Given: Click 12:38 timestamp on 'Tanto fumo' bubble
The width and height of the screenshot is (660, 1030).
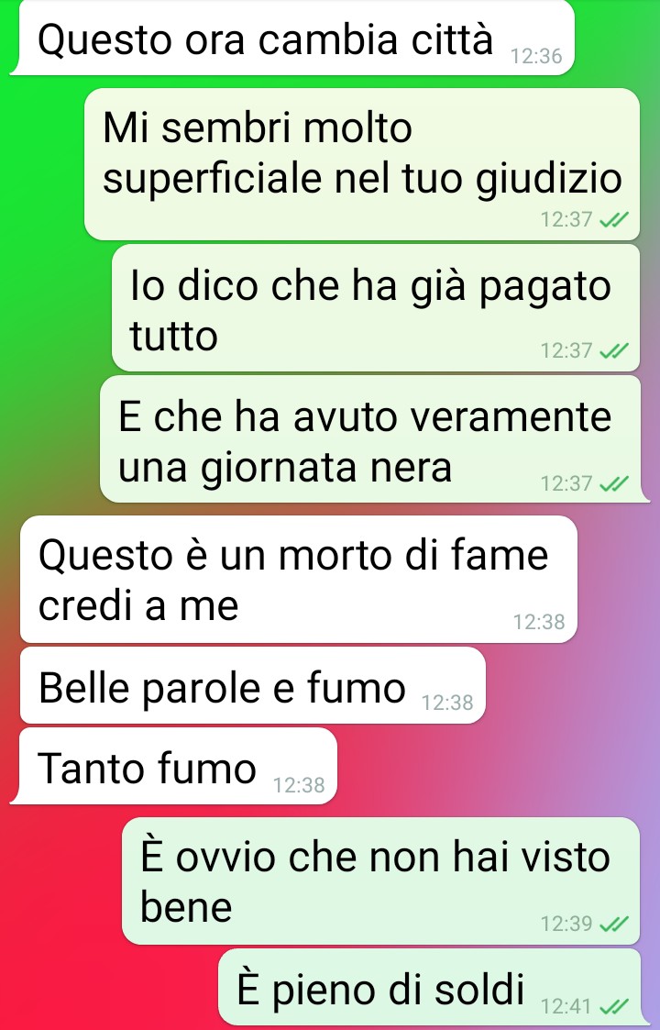Looking at the screenshot, I should click(299, 785).
